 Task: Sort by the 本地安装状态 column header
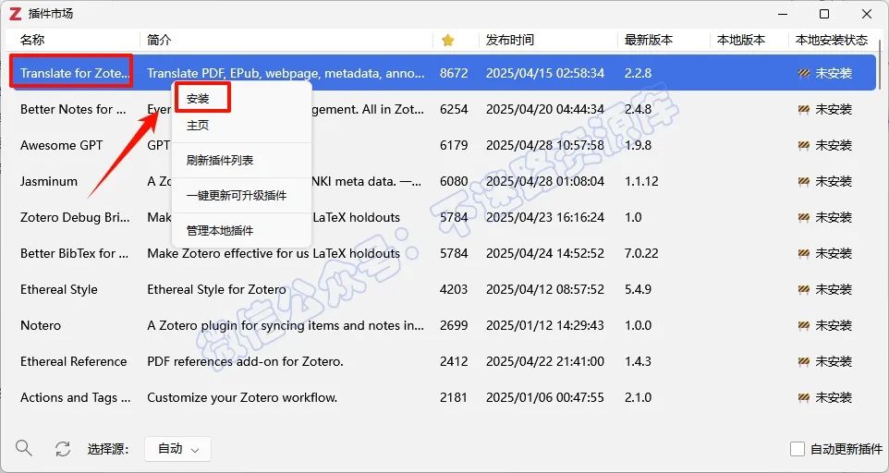[832, 41]
